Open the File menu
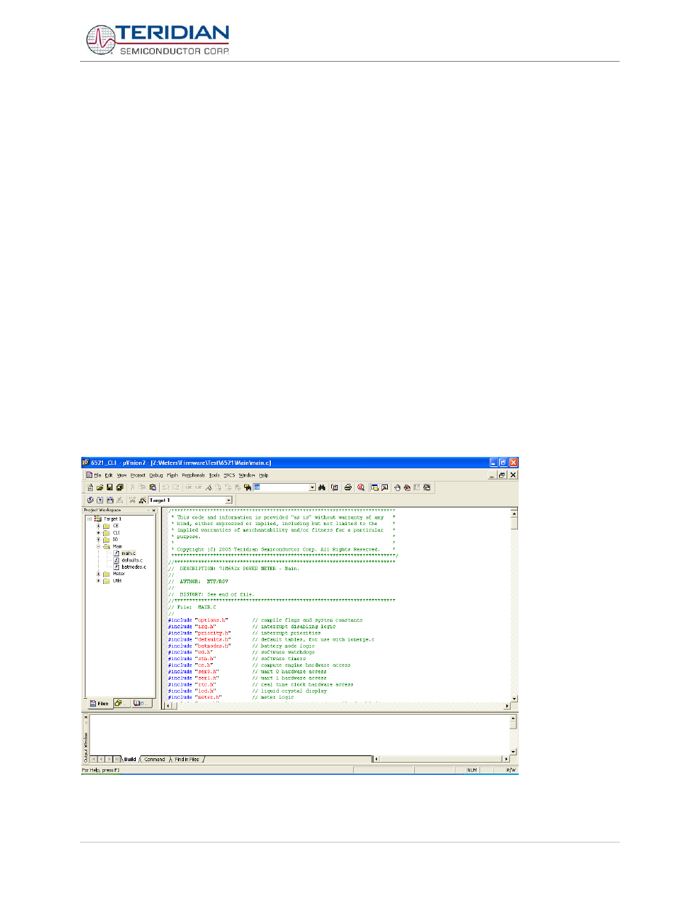The width and height of the screenshot is (693, 897). pos(97,475)
